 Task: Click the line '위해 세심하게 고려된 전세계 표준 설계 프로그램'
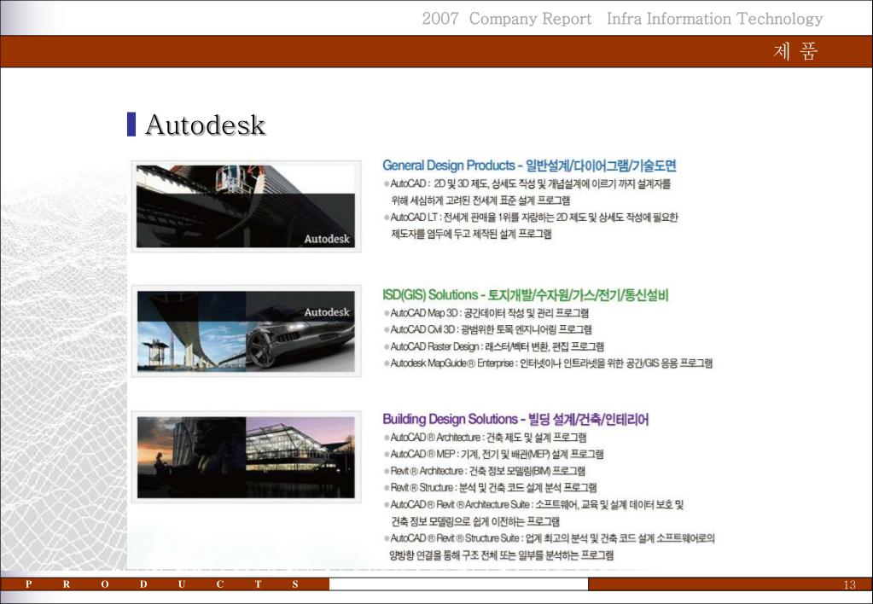[480, 200]
